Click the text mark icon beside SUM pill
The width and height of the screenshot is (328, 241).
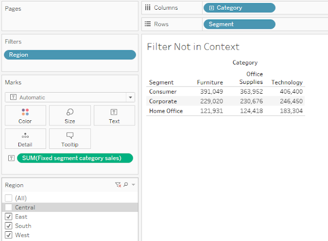pyautogui.click(x=11, y=158)
